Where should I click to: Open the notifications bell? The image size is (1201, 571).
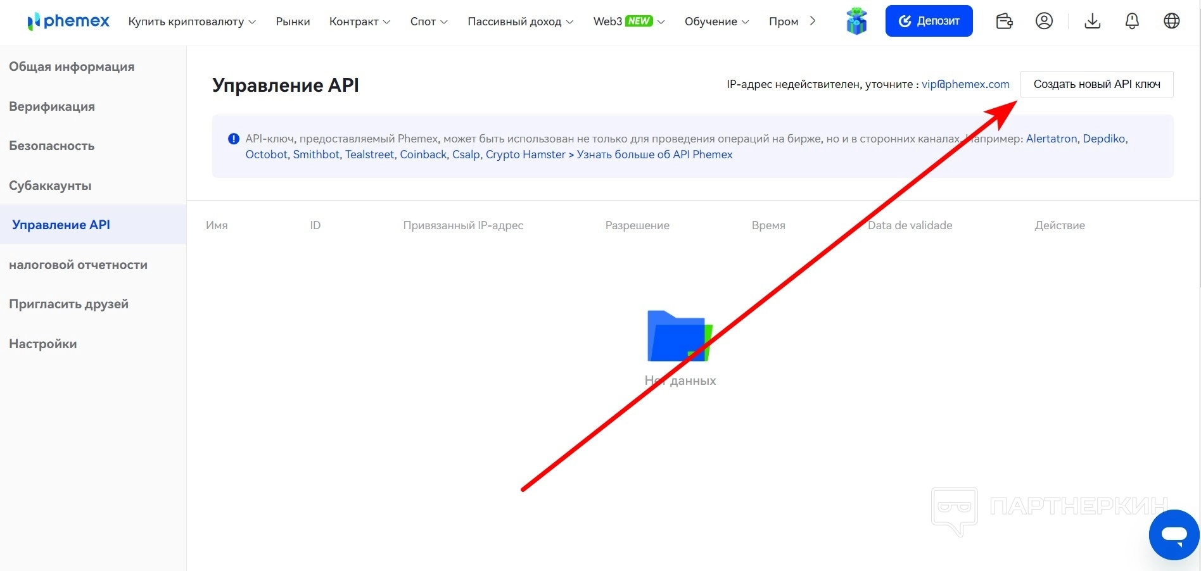tap(1132, 22)
